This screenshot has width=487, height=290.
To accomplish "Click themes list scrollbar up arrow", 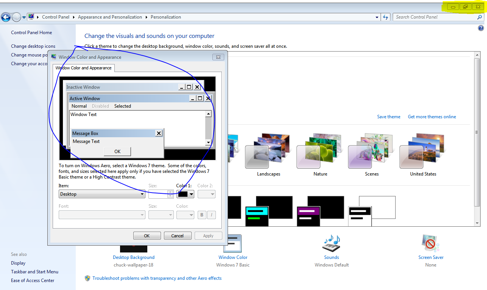I will 478,56.
